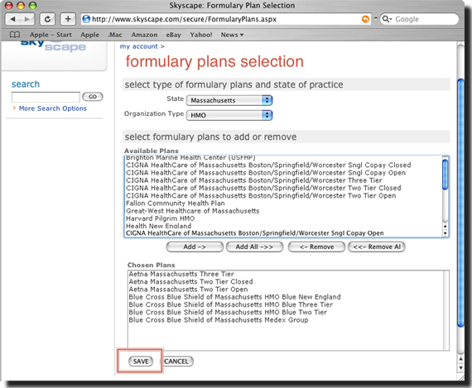Open the Yahoo! bookmark

click(x=200, y=35)
